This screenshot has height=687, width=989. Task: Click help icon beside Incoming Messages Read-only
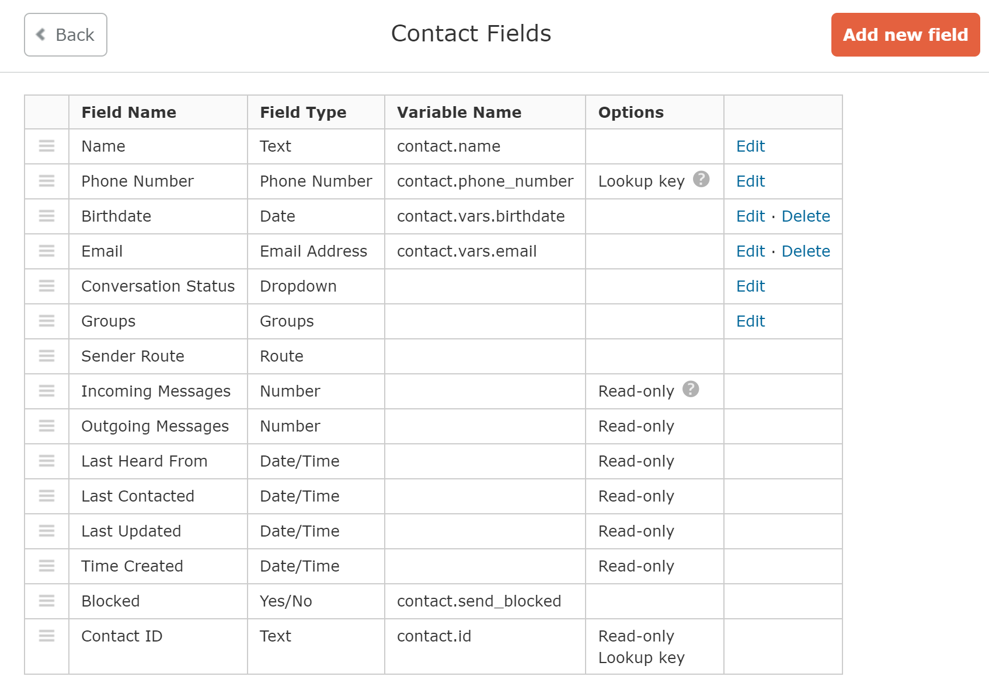point(691,389)
